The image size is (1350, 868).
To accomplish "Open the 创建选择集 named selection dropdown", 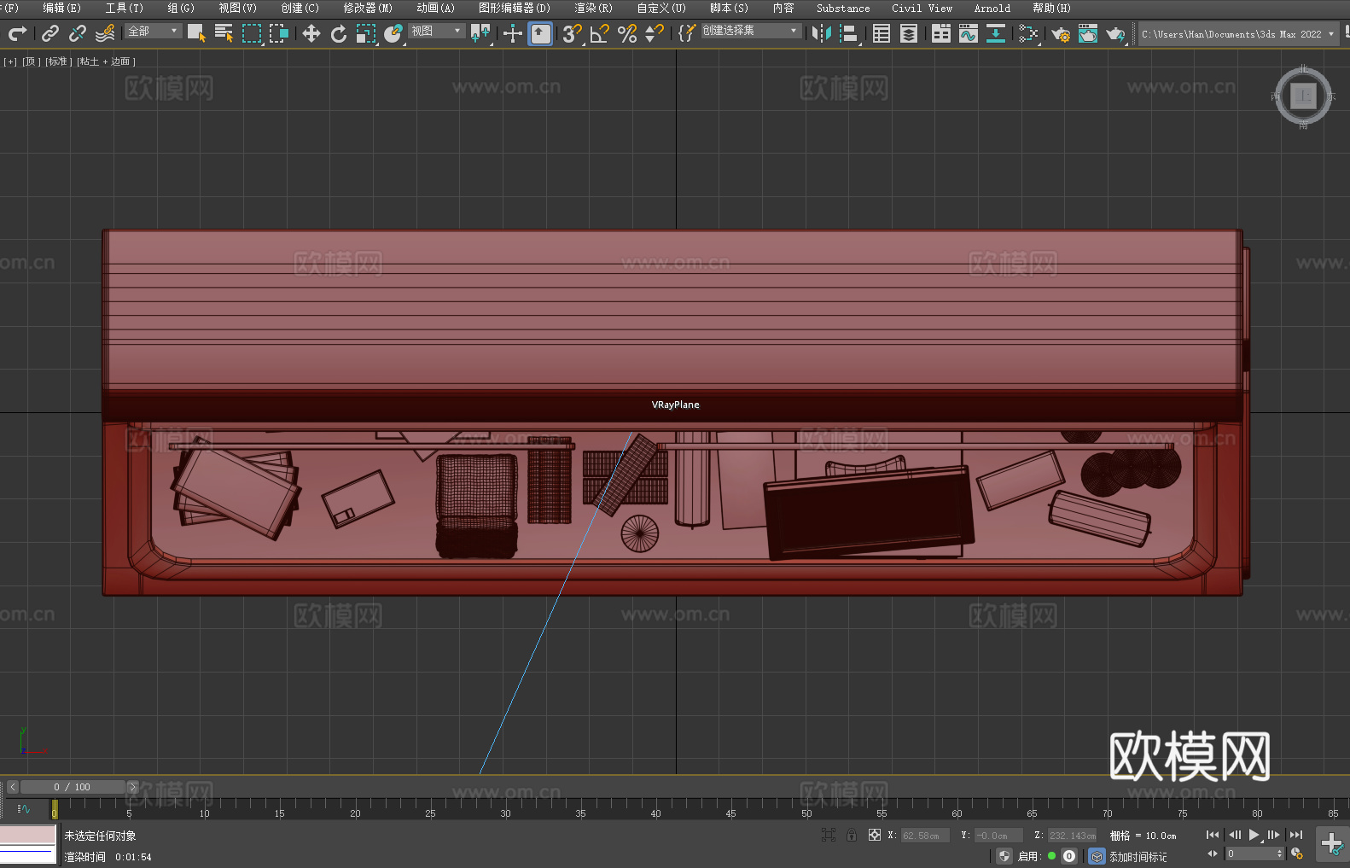I will coord(751,31).
